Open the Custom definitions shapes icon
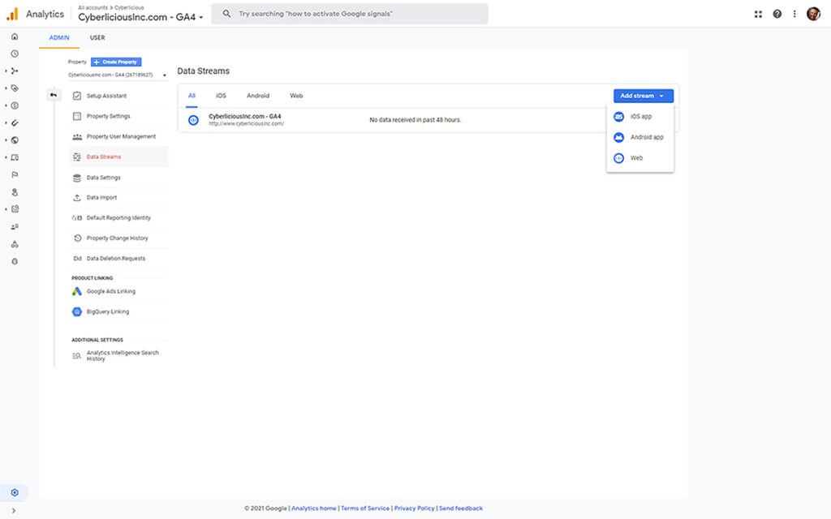This screenshot has height=519, width=831. tap(15, 244)
